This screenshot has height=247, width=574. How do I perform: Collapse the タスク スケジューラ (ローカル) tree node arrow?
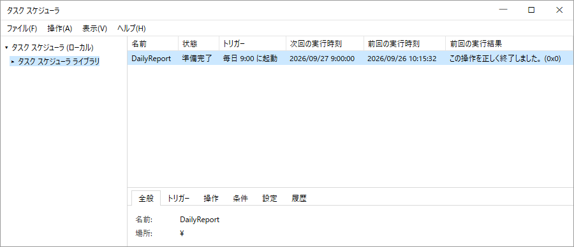(6, 48)
